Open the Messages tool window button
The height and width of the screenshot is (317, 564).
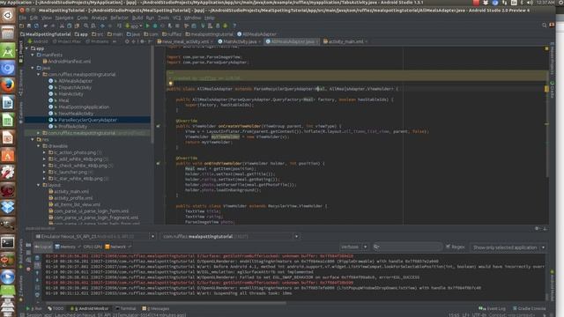156,309
